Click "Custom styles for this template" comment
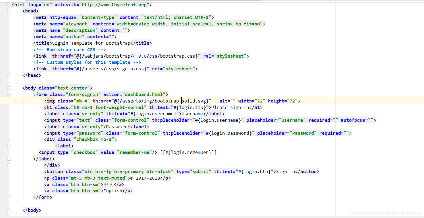 click(x=87, y=62)
